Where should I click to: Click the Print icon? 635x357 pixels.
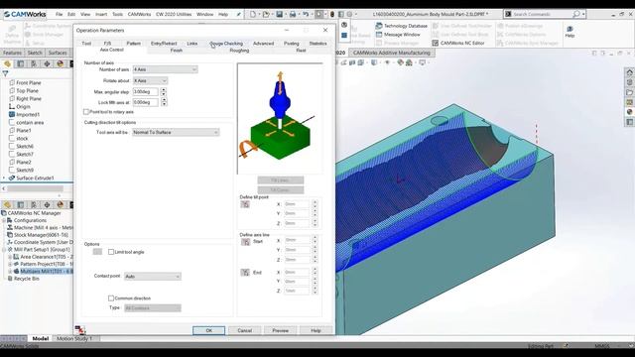point(293,14)
